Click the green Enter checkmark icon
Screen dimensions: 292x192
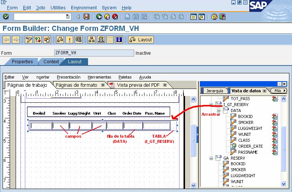(x=6, y=17)
